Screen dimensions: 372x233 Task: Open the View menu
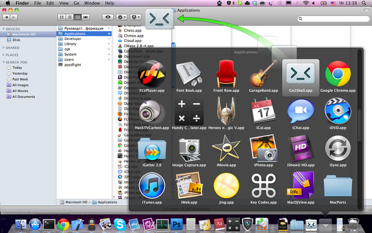click(x=64, y=3)
